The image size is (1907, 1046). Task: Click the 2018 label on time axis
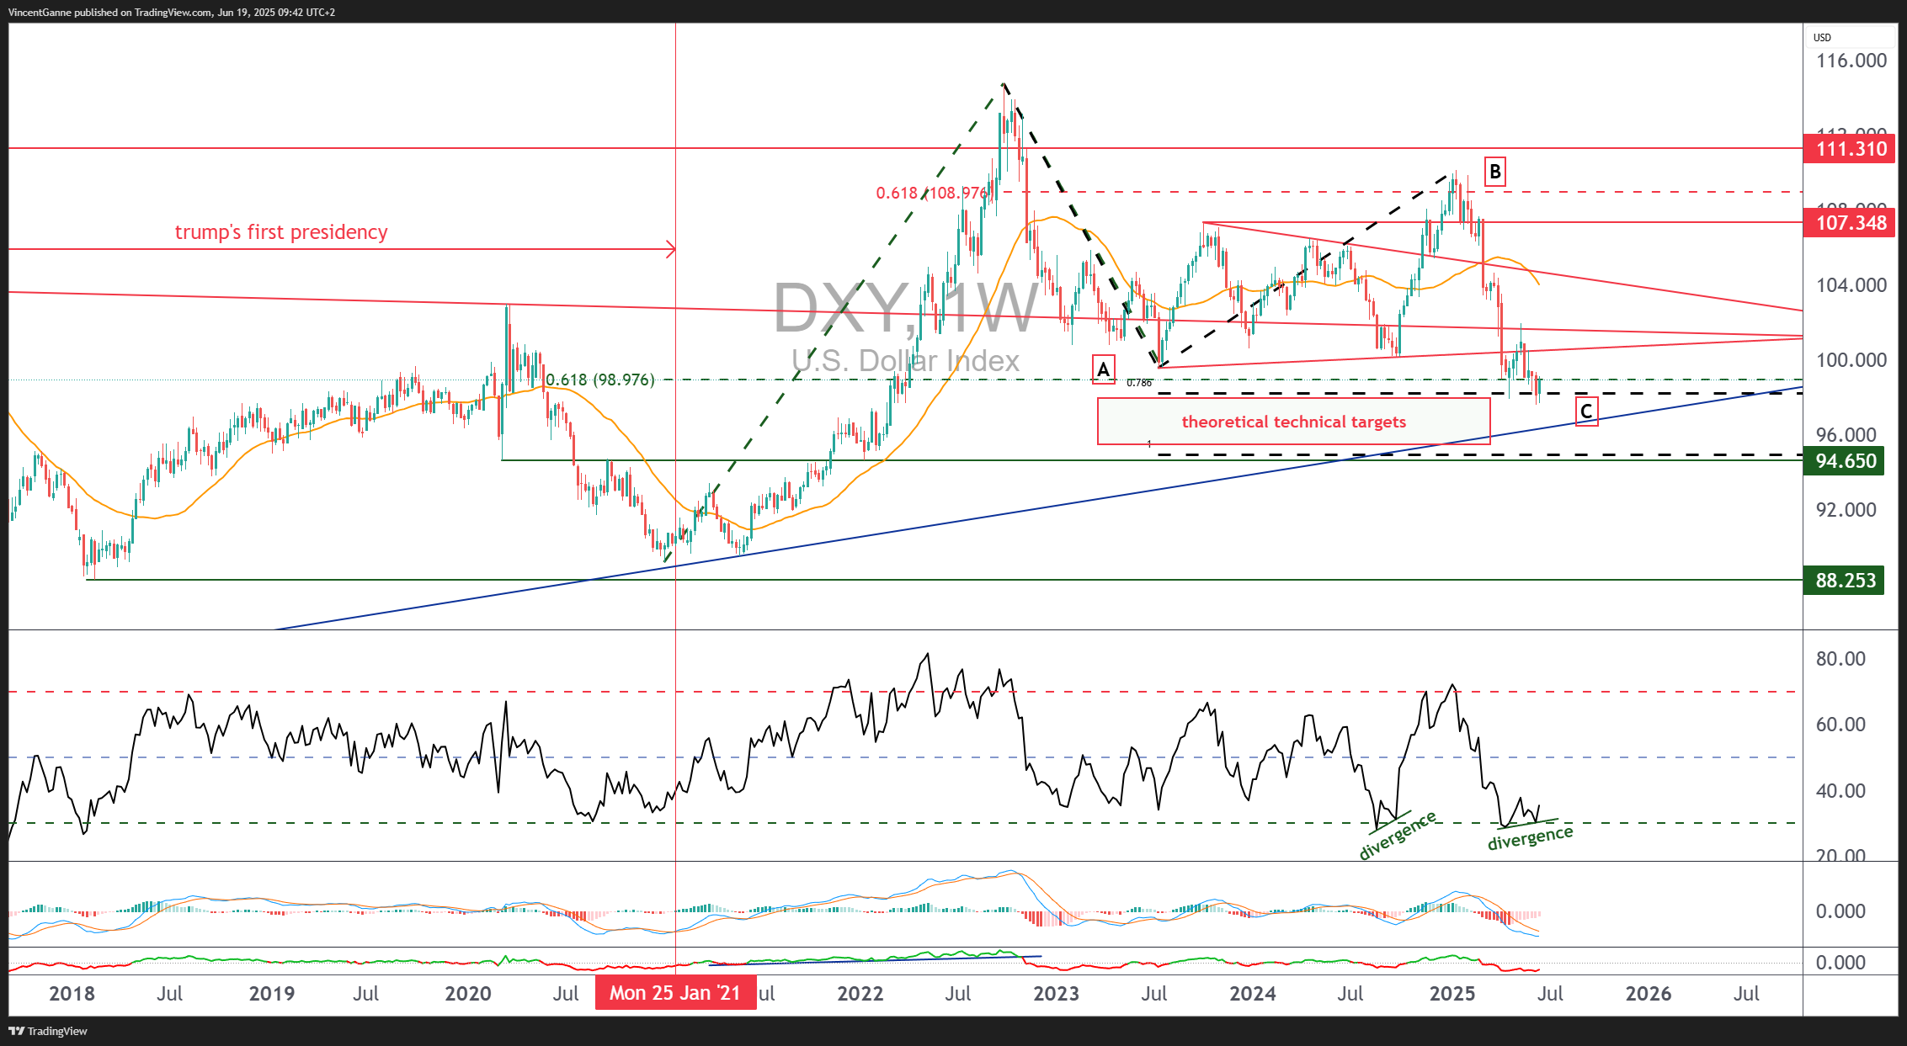coord(72,994)
